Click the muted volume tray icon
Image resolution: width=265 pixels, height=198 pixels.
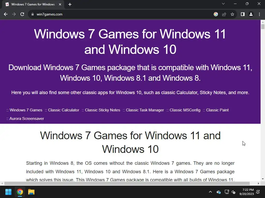tap(233, 192)
